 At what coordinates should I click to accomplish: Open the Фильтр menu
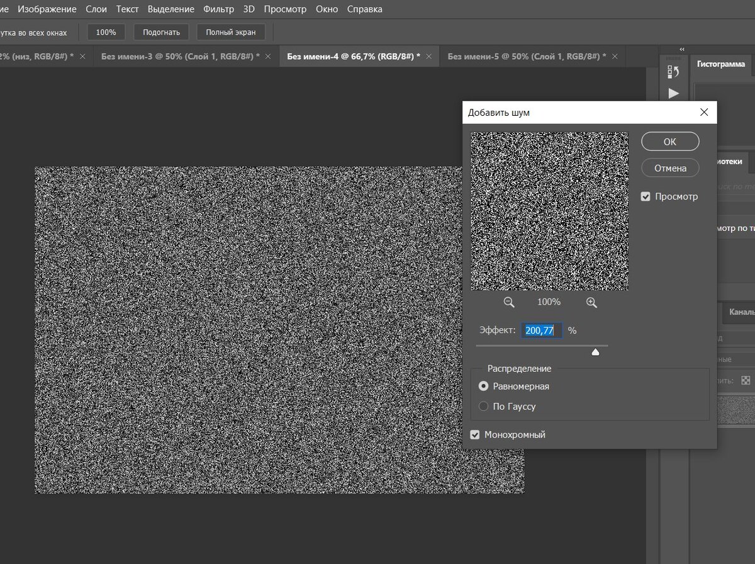218,9
